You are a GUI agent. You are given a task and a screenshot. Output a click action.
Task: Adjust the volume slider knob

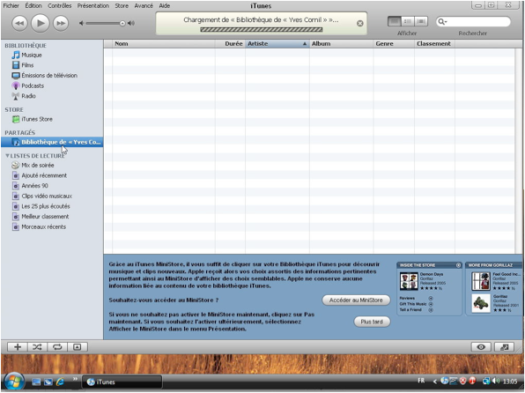[122, 23]
